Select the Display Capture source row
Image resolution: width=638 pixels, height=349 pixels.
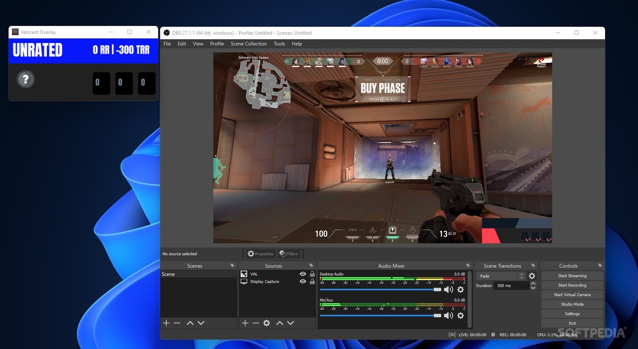277,281
